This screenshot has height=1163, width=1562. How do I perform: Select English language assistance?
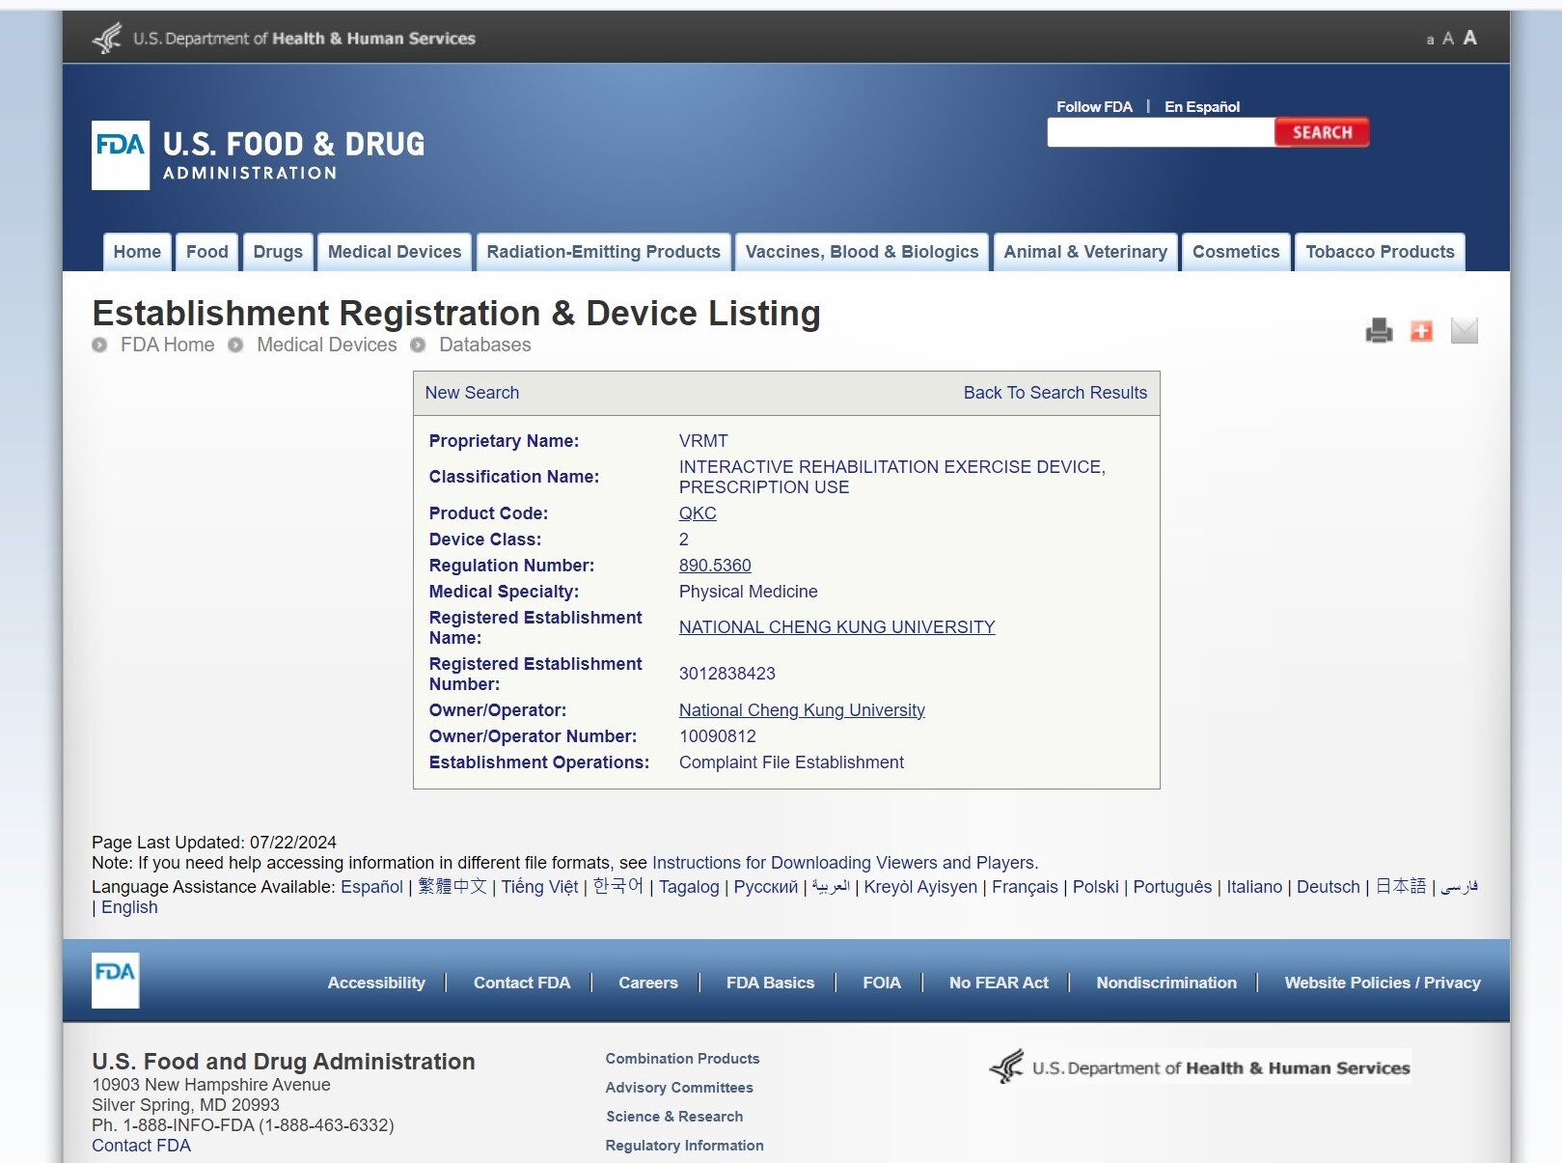129,907
